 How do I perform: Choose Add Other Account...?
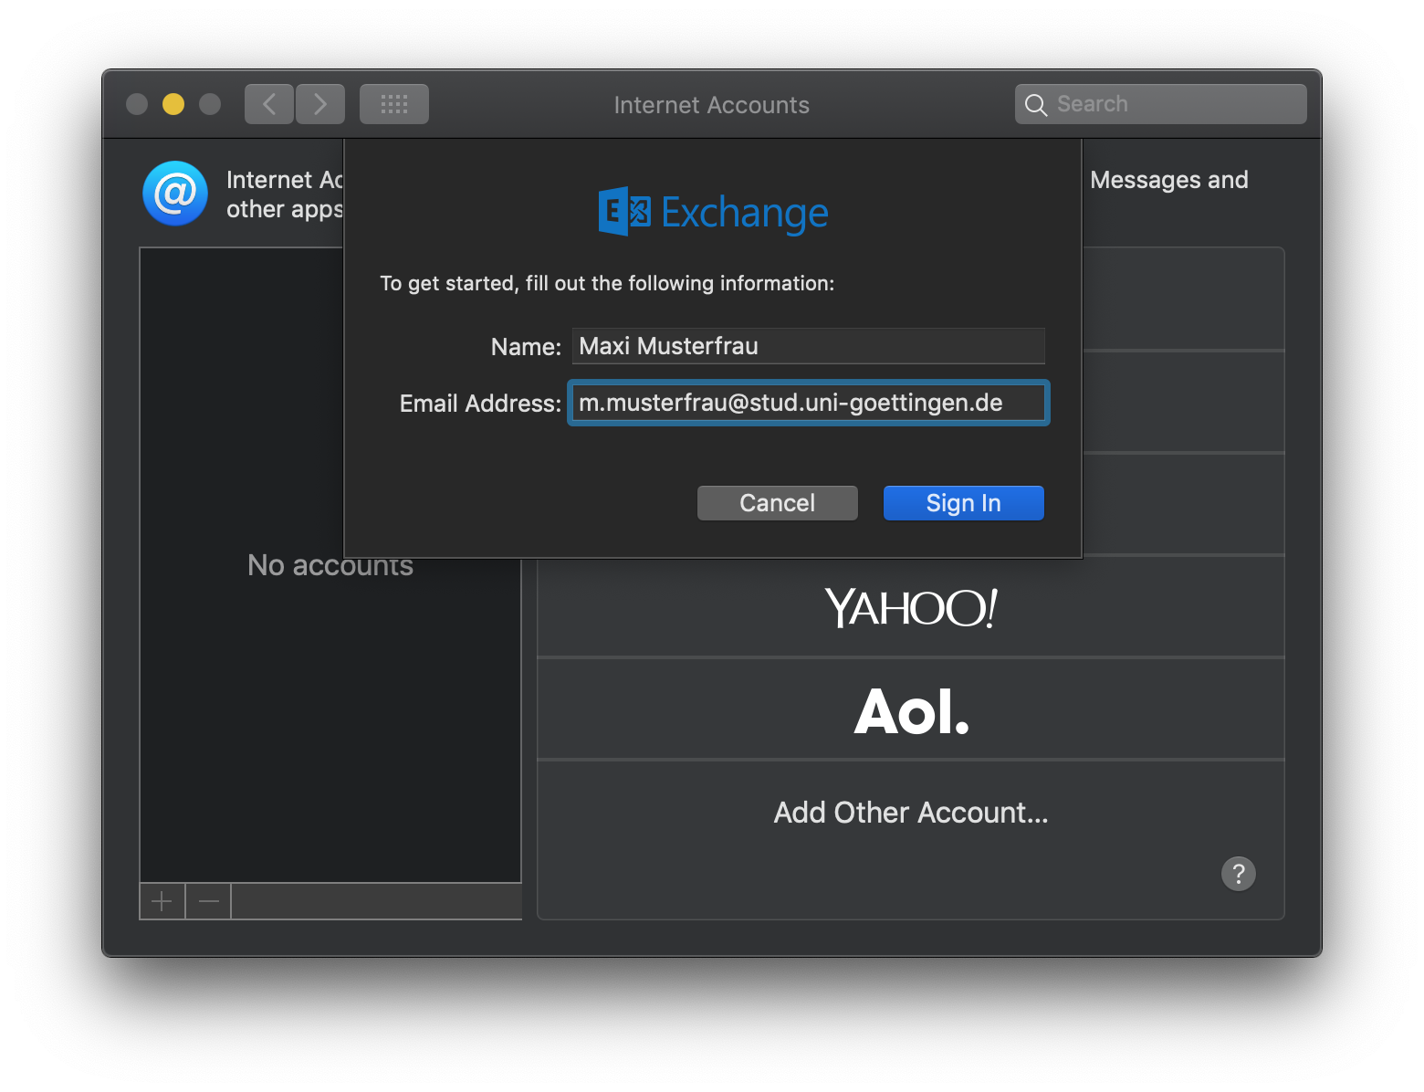coord(911,812)
